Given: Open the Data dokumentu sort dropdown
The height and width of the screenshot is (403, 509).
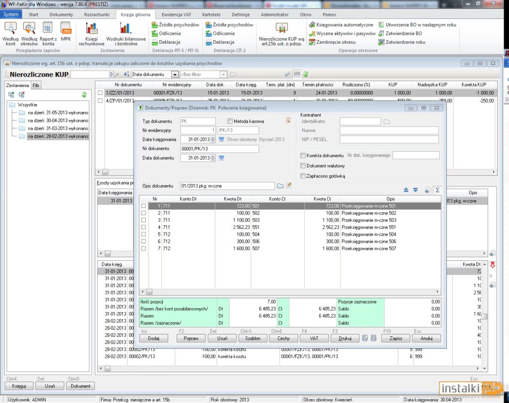Looking at the screenshot, I should [x=174, y=75].
